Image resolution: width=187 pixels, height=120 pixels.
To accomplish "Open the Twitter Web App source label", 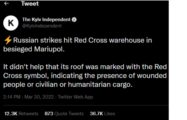I will [75, 97].
